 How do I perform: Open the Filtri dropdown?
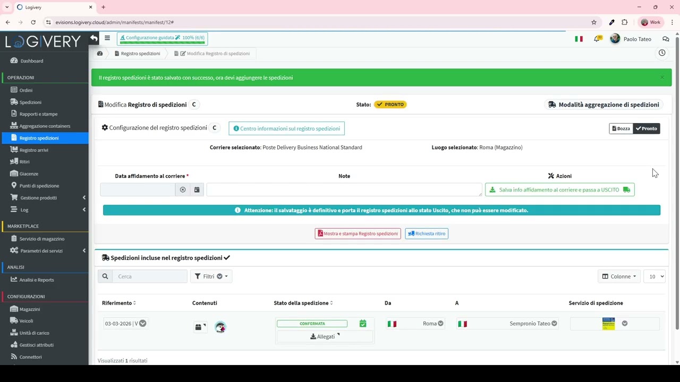(x=211, y=276)
